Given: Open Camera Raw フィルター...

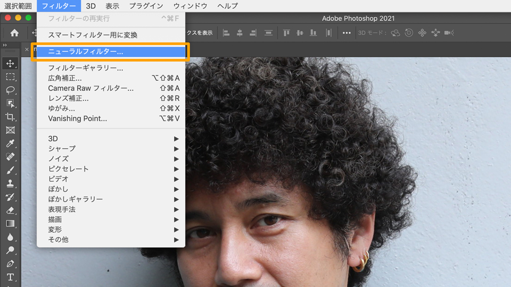Looking at the screenshot, I should (111, 88).
